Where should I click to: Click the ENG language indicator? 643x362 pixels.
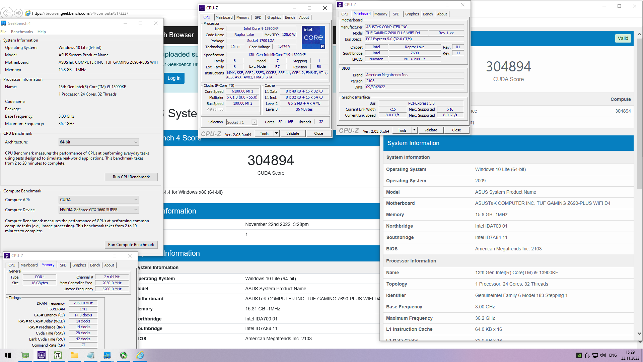[613, 355]
